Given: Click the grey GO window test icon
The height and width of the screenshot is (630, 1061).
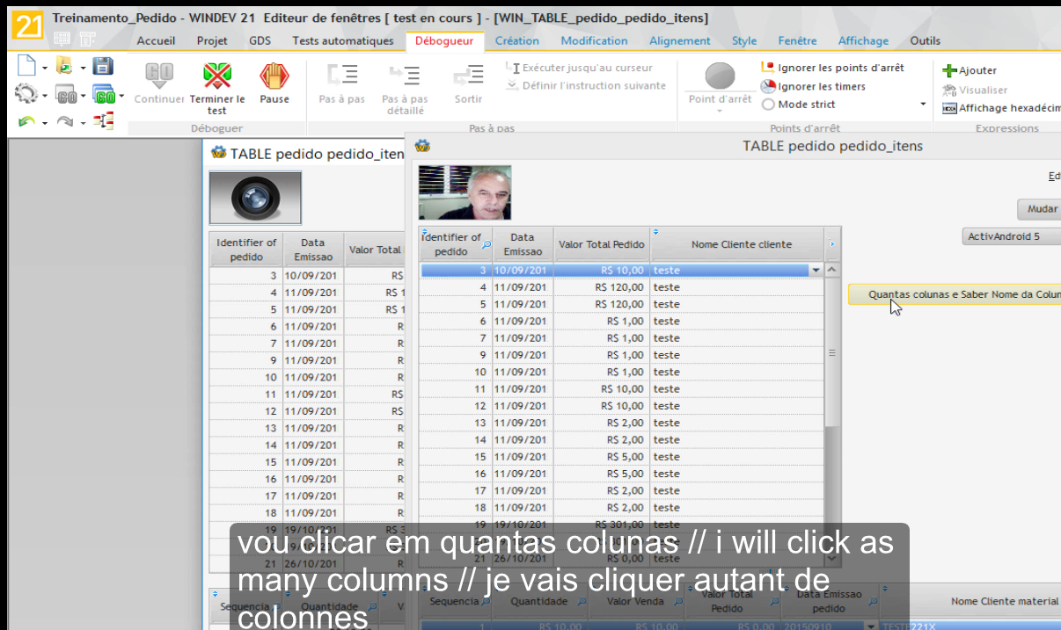Looking at the screenshot, I should (x=66, y=95).
